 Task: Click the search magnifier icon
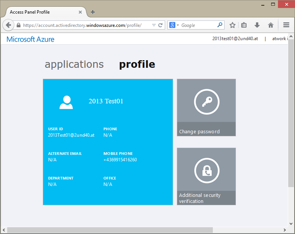220,25
